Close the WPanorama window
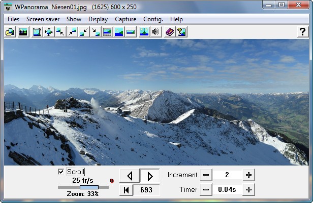313x203 pixels. (299, 5)
